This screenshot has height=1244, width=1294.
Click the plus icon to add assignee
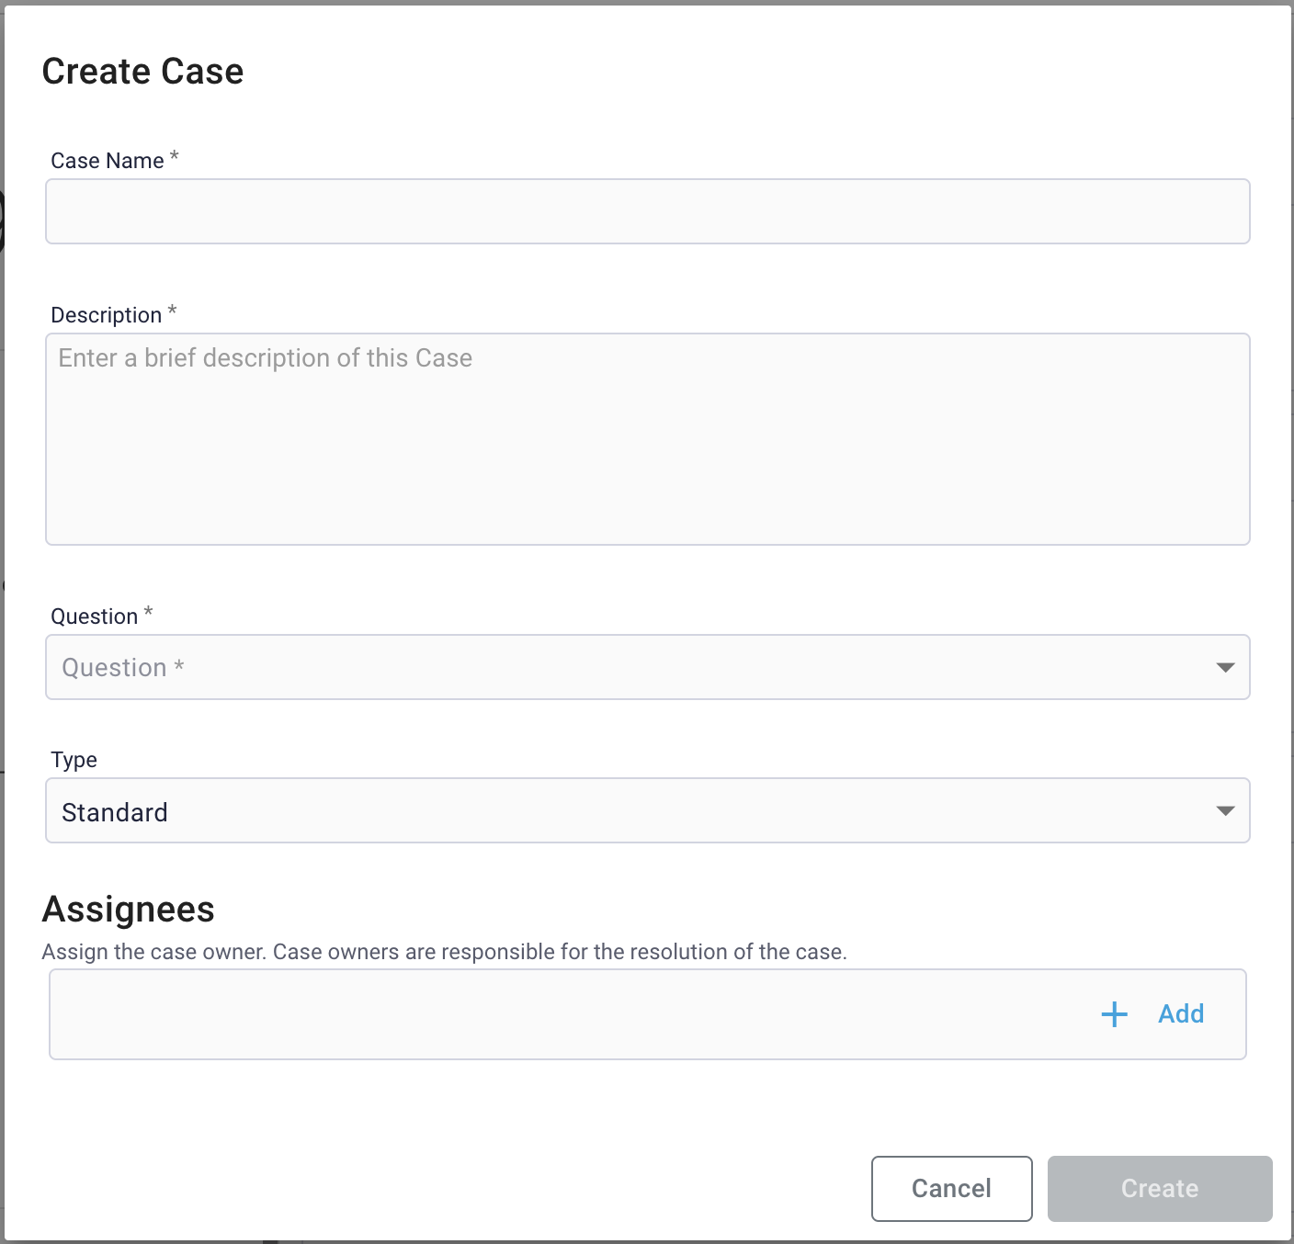pyautogui.click(x=1113, y=1014)
